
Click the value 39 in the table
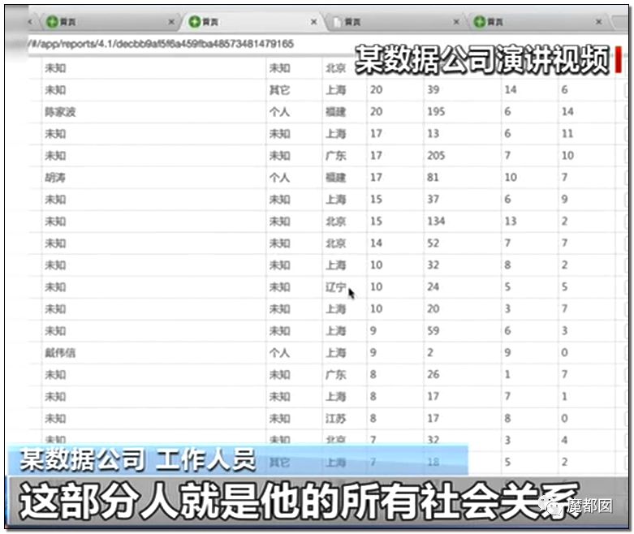[433, 90]
